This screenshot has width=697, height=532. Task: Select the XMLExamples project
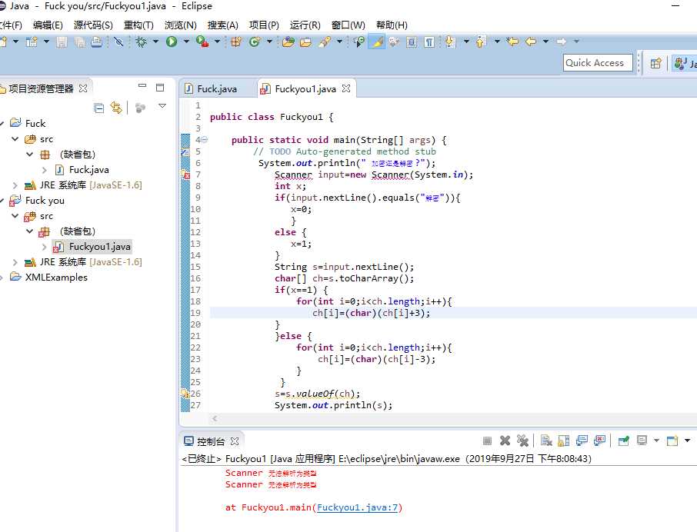tap(56, 277)
